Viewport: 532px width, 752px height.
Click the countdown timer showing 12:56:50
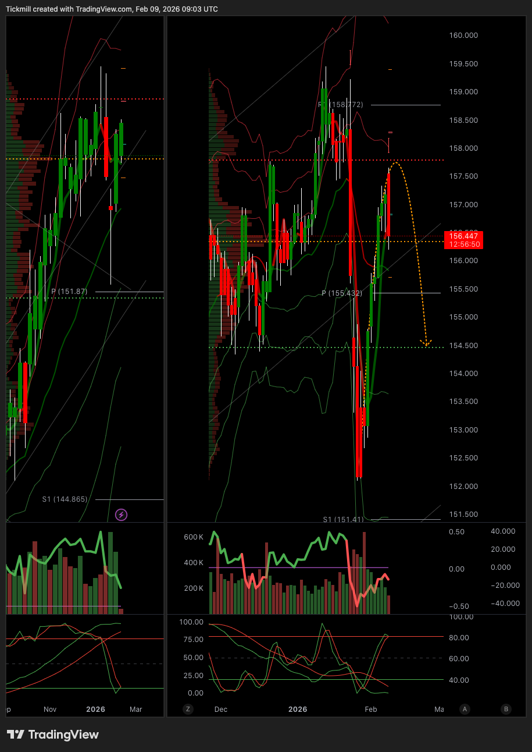(463, 244)
